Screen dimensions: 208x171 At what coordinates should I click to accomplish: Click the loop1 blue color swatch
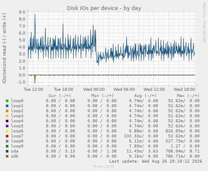coord(7,106)
